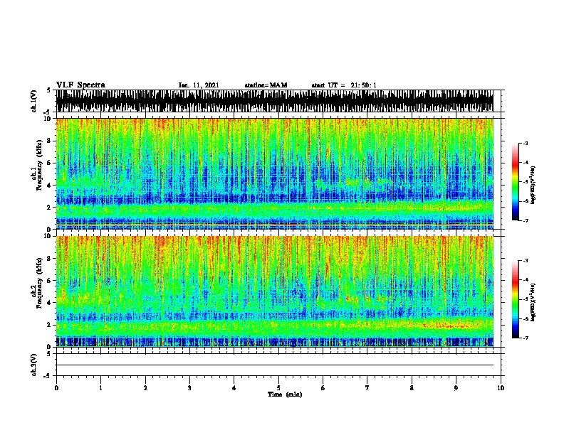564x435 pixels.
Task: Click the ch.1 frequency tick label "6"
Action: point(49,163)
